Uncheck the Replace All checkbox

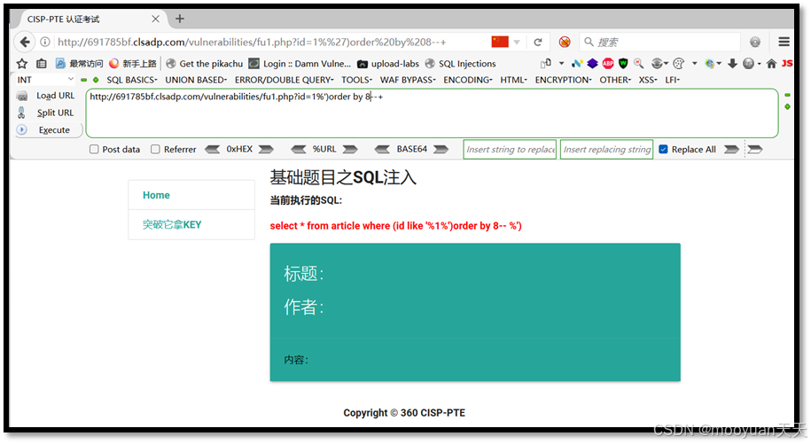(663, 150)
